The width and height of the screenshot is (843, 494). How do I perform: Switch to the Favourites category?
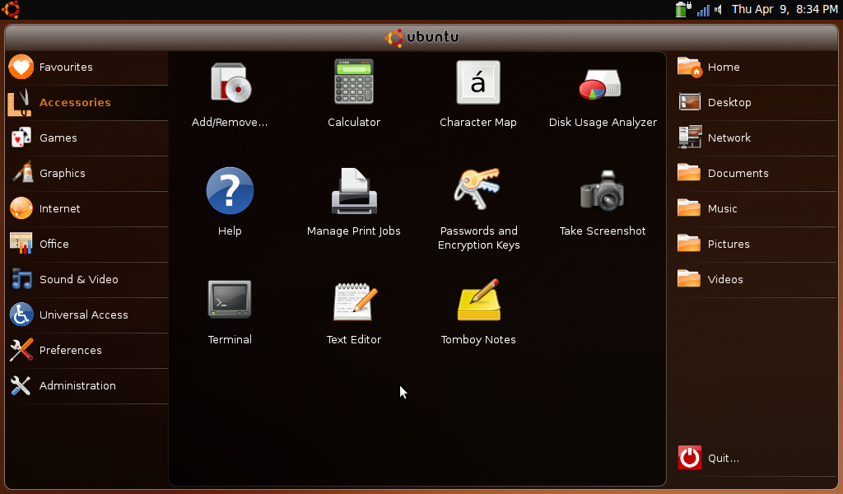tap(87, 68)
